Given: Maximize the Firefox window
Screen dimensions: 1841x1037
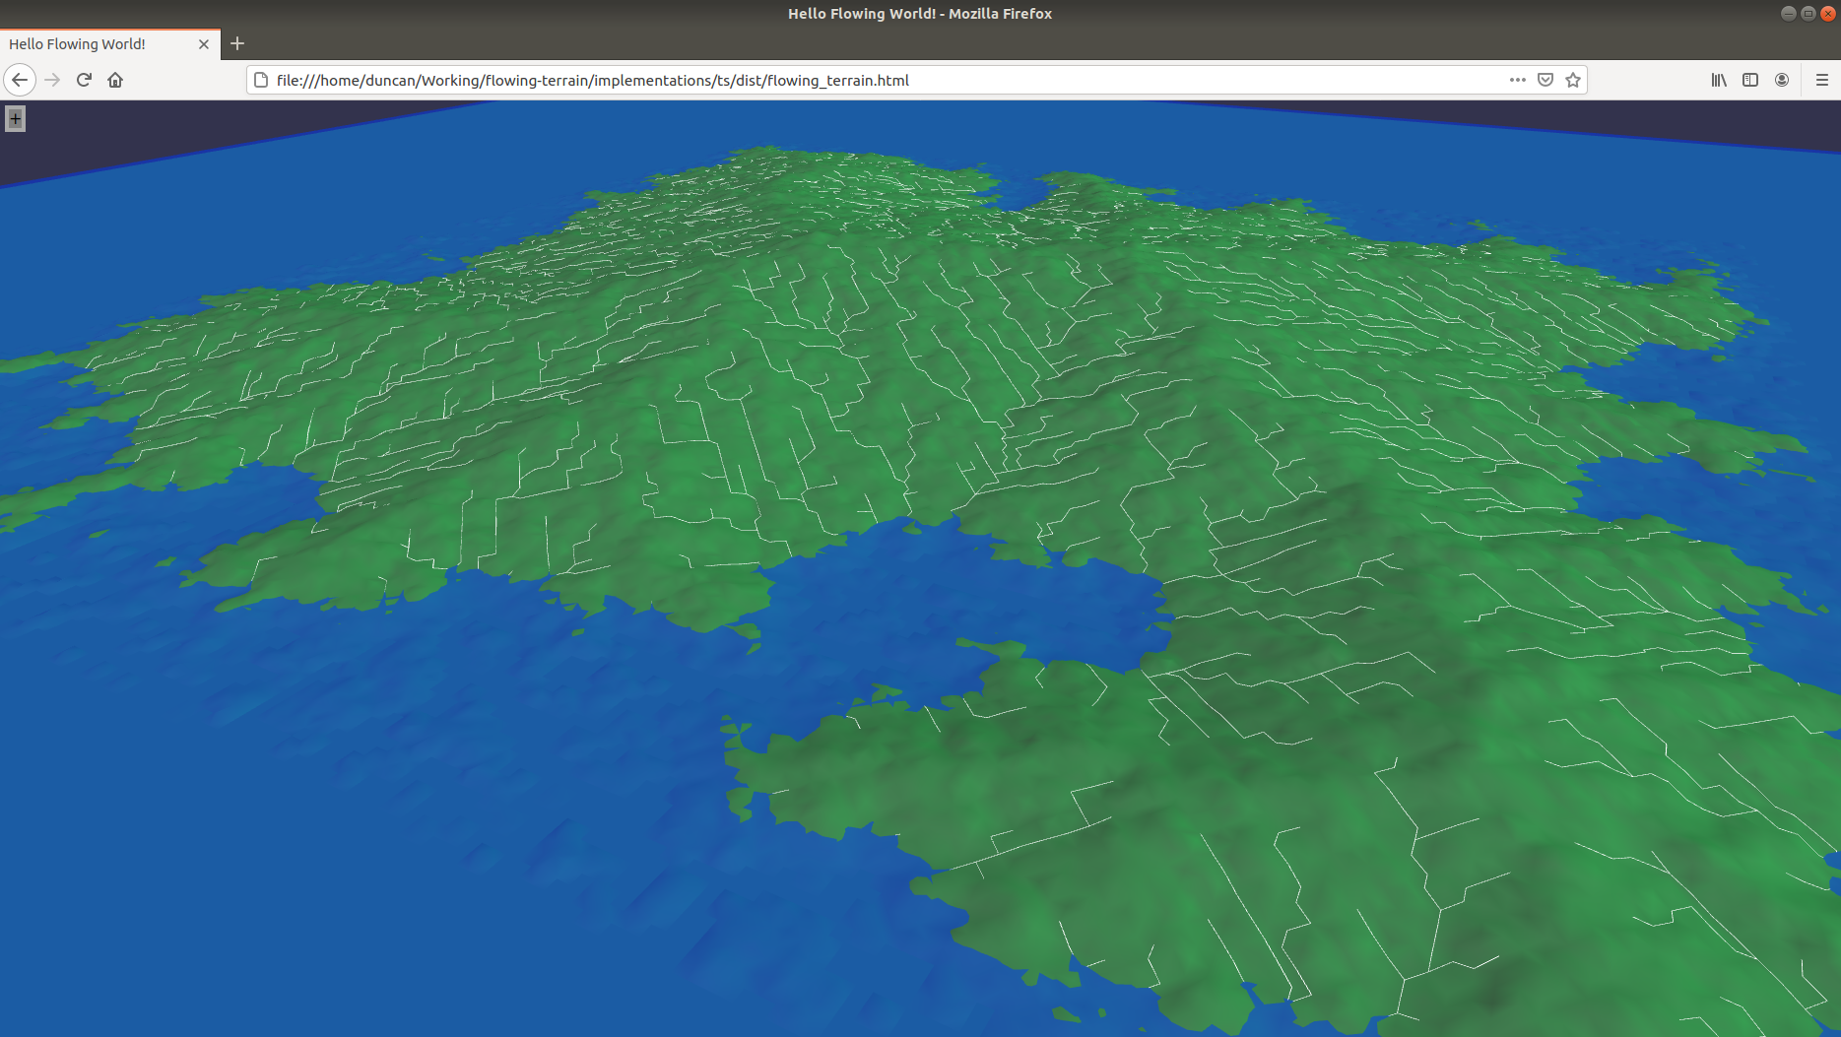Looking at the screenshot, I should [1808, 13].
